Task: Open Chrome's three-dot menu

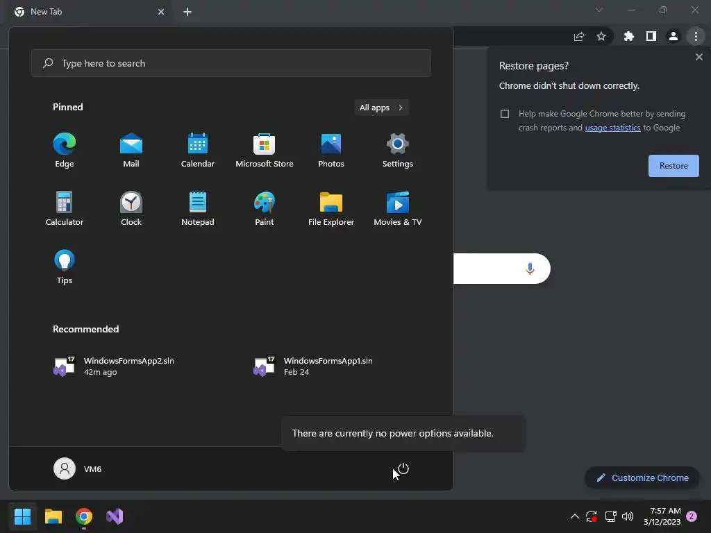Action: (x=696, y=36)
